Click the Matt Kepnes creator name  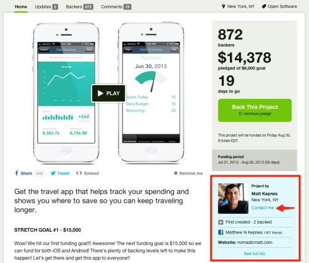click(x=264, y=194)
